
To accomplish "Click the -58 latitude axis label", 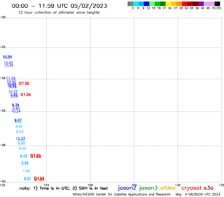I will pyautogui.click(x=3, y=145).
